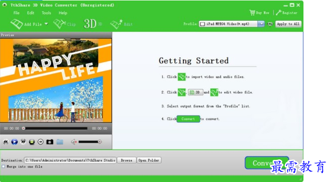
Task: Click the destination path input field
Action: [70, 160]
